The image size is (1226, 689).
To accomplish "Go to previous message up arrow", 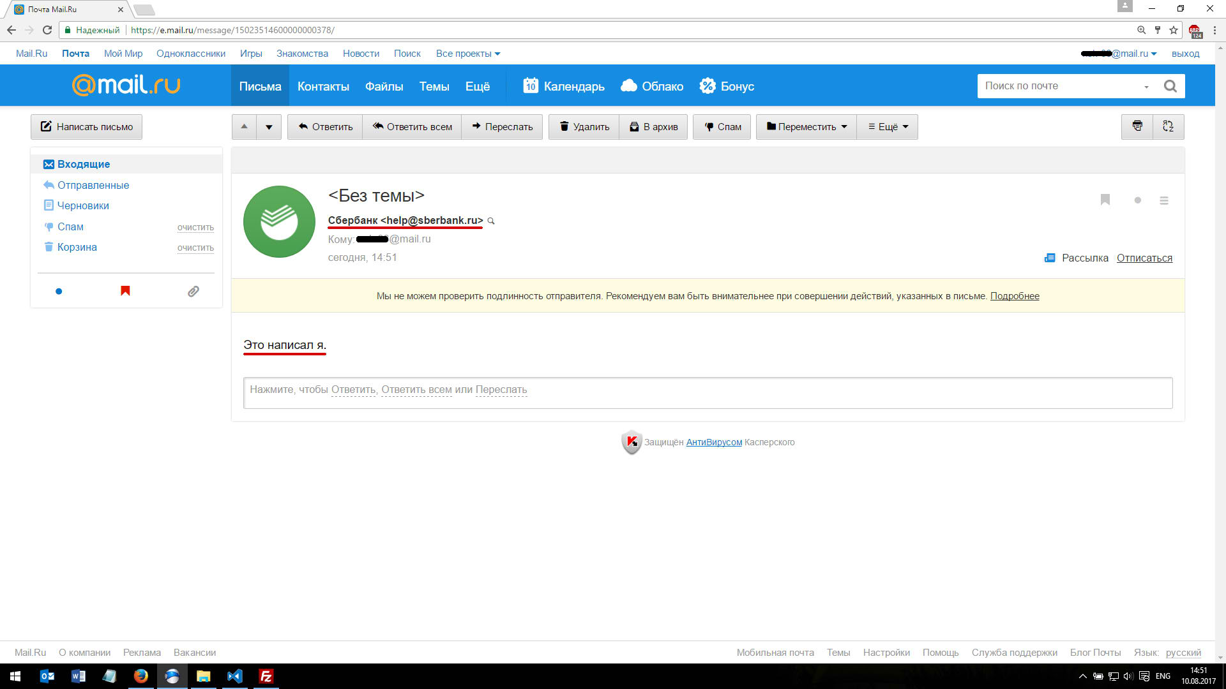I will point(244,127).
